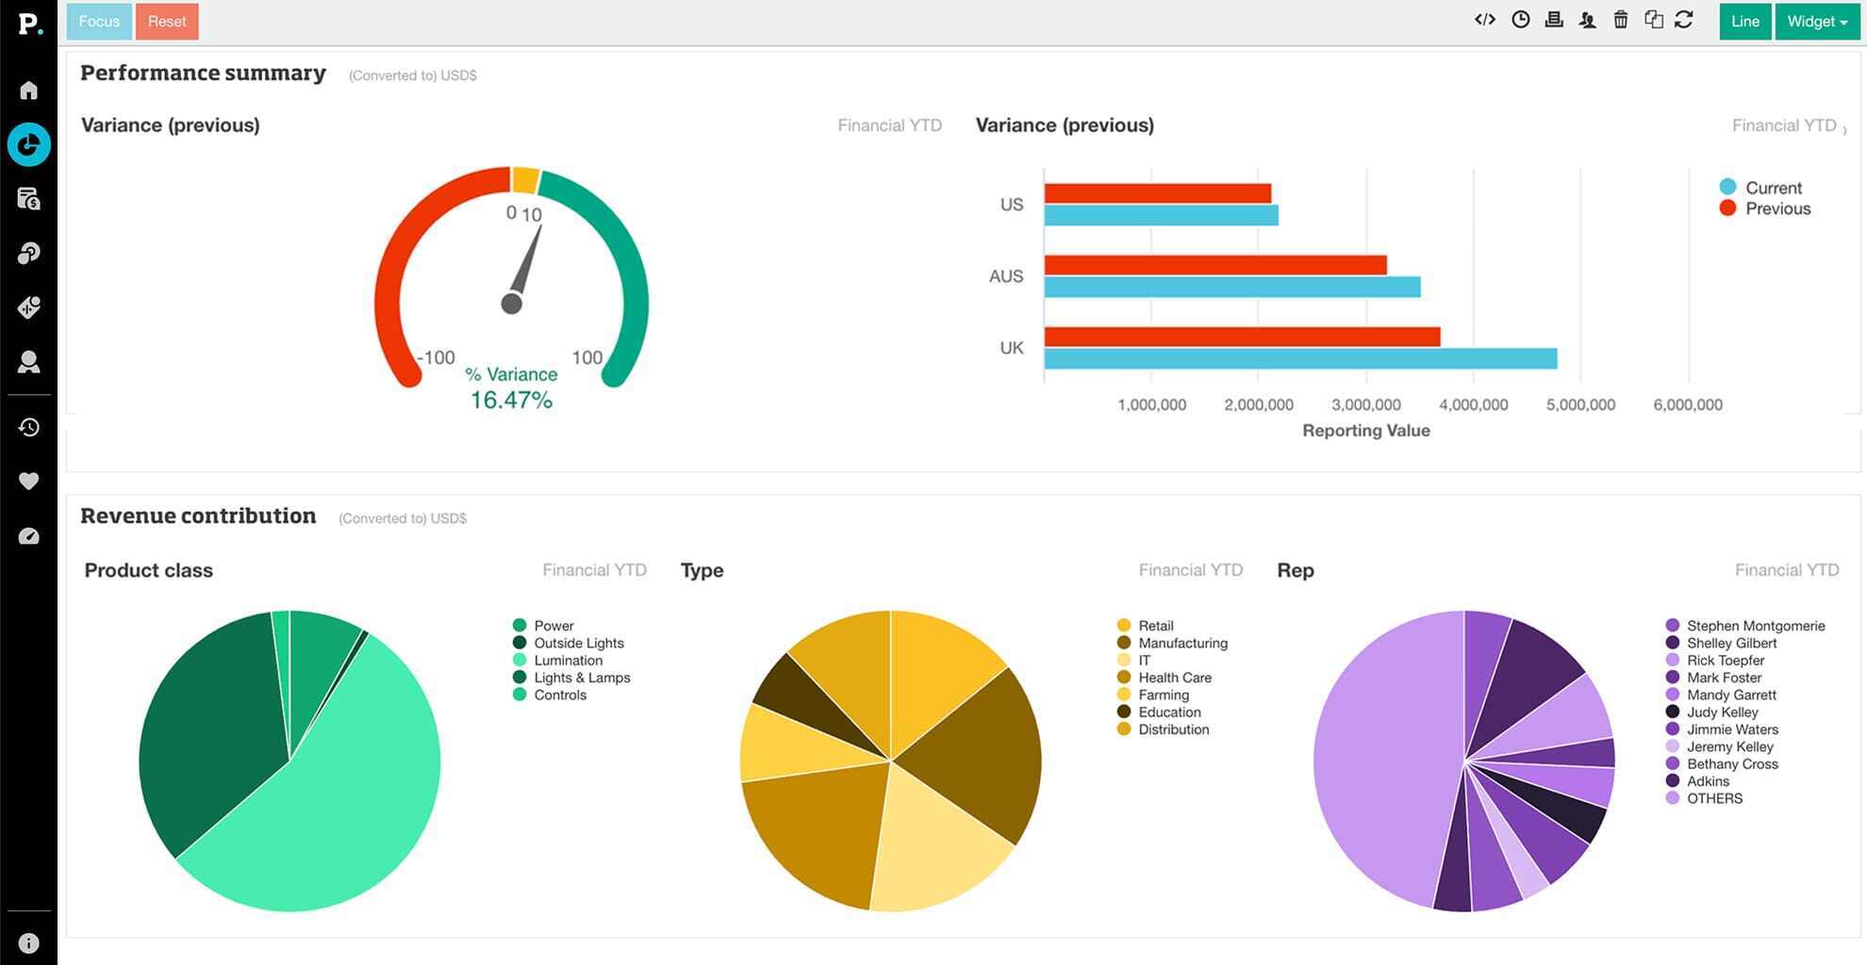Click the Focus button

(99, 21)
